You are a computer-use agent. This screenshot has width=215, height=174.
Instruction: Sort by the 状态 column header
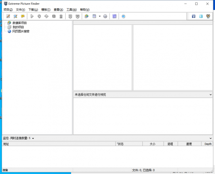[129, 144]
